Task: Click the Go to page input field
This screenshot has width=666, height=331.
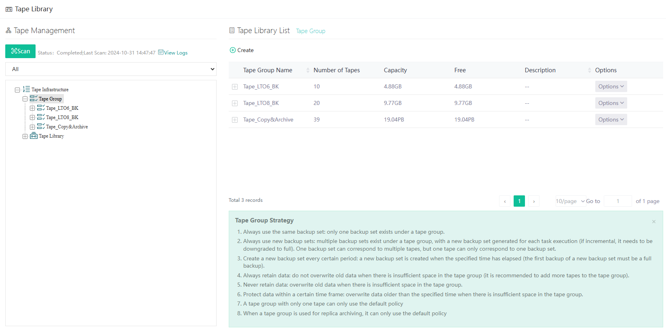Action: [618, 201]
